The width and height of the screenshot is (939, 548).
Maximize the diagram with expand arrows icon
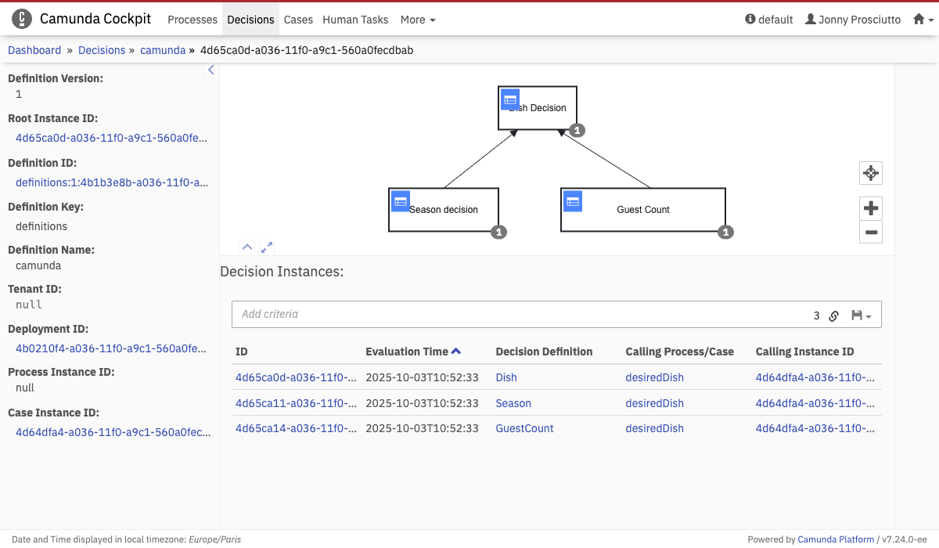267,247
